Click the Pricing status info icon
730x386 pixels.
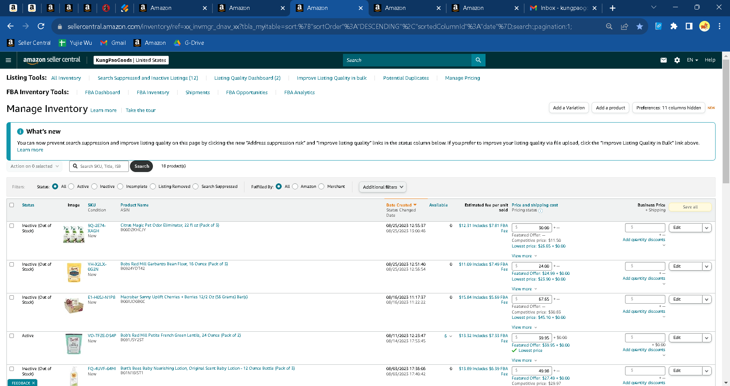(541, 211)
